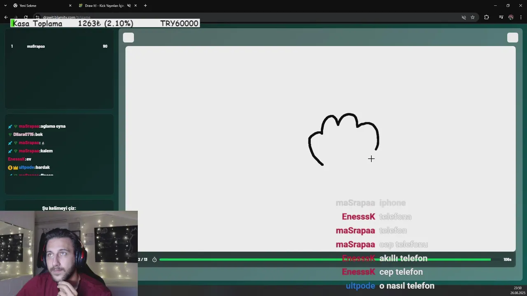The width and height of the screenshot is (527, 296).
Task: Click the drawn cloud shape on canvas
Action: pos(344,139)
